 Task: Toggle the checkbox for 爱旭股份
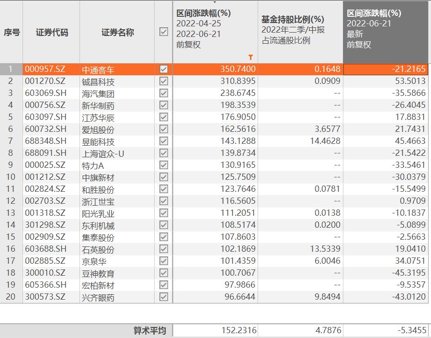point(164,129)
